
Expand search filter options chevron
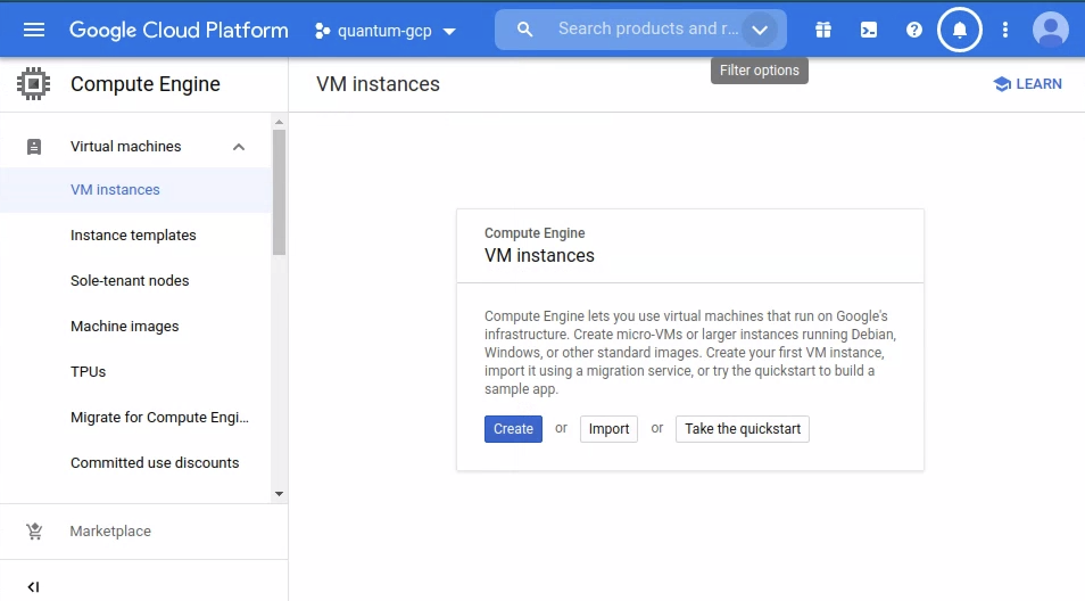tap(760, 30)
